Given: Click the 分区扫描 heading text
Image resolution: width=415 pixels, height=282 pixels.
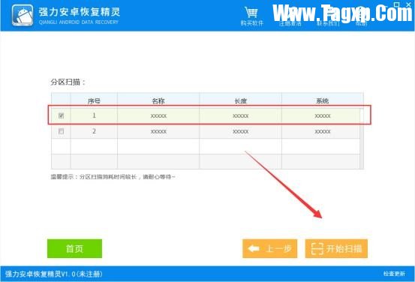Looking at the screenshot, I should click(68, 82).
